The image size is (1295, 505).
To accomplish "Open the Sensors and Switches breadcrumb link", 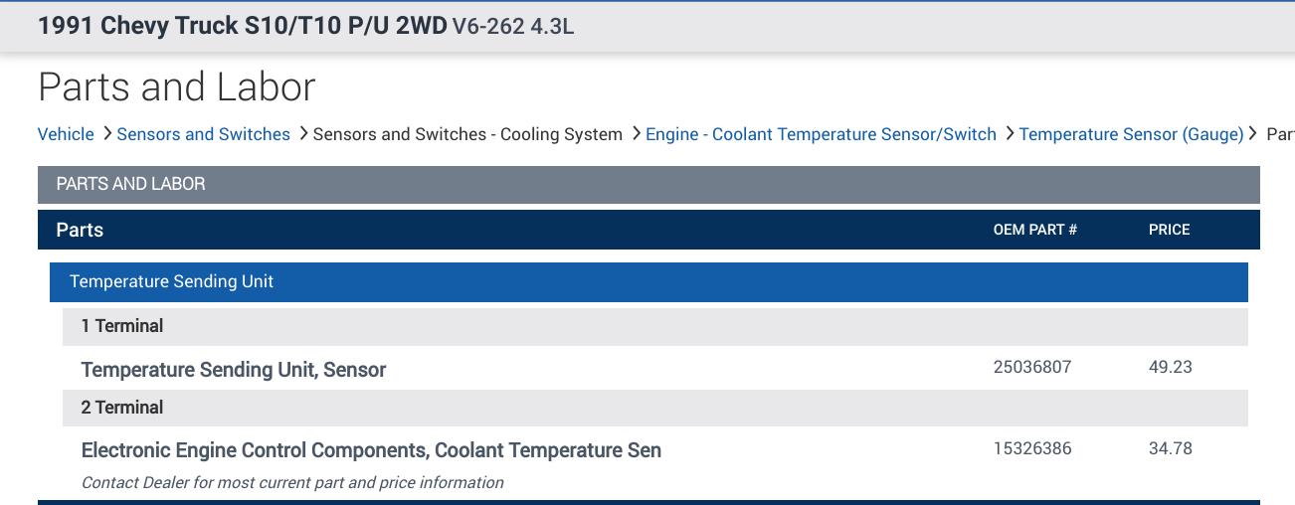I will [203, 134].
